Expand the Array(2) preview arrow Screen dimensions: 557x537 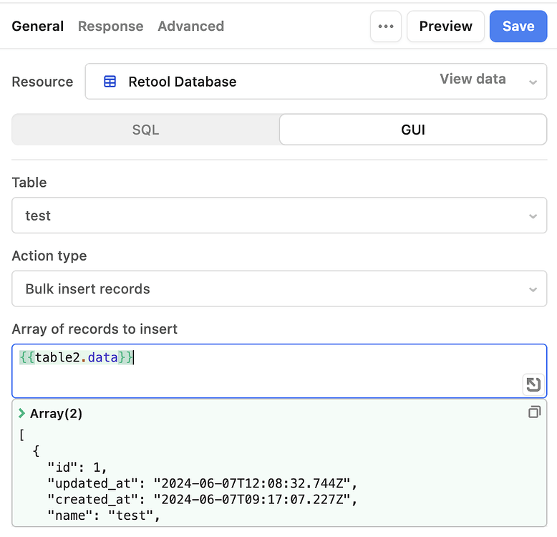click(22, 413)
